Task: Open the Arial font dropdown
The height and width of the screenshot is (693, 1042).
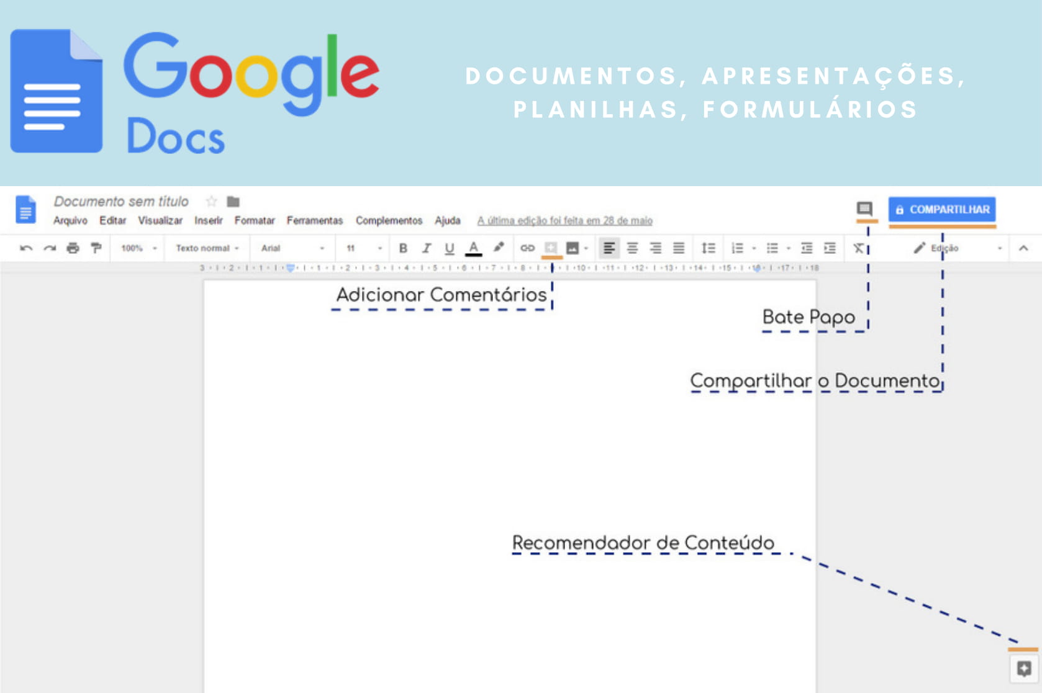Action: pos(292,248)
